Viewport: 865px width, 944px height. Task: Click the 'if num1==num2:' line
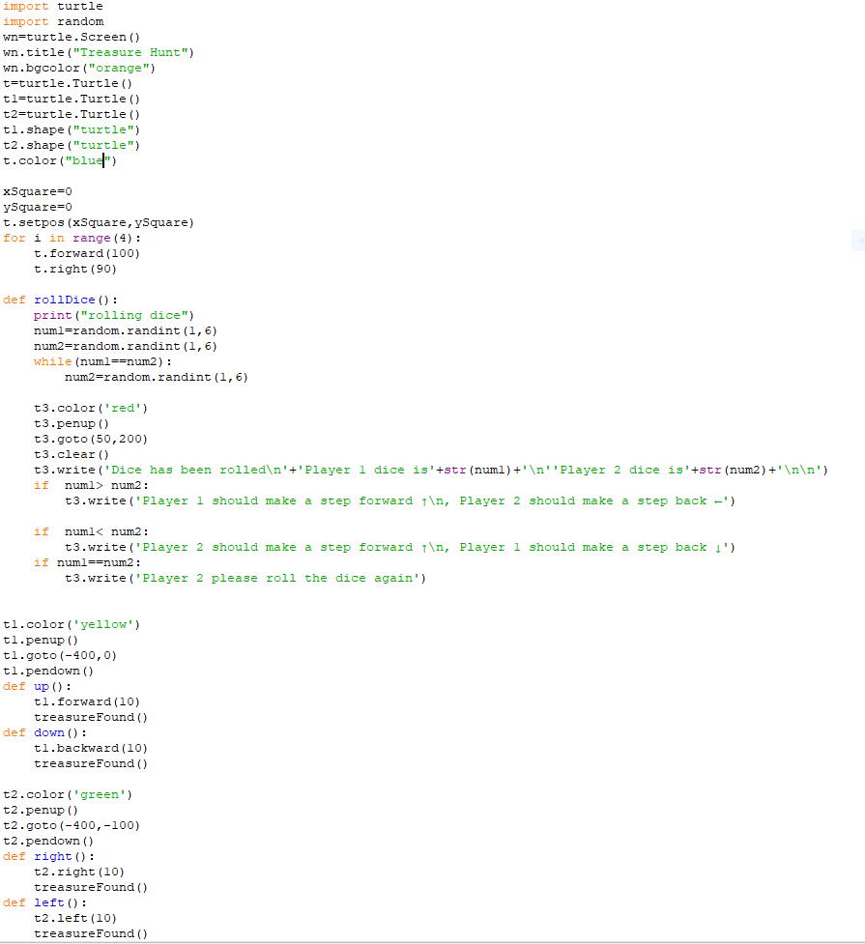(x=87, y=563)
